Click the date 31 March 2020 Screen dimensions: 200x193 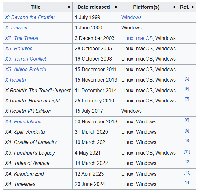[x=91, y=132]
